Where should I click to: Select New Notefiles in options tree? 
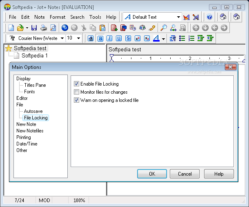[x=30, y=131]
